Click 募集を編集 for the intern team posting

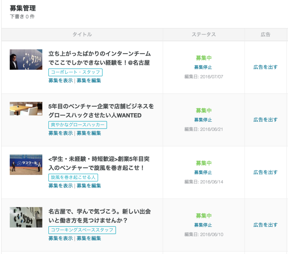(x=89, y=81)
